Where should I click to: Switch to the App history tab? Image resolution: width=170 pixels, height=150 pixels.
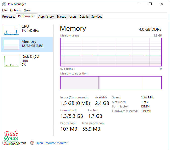click(x=46, y=17)
